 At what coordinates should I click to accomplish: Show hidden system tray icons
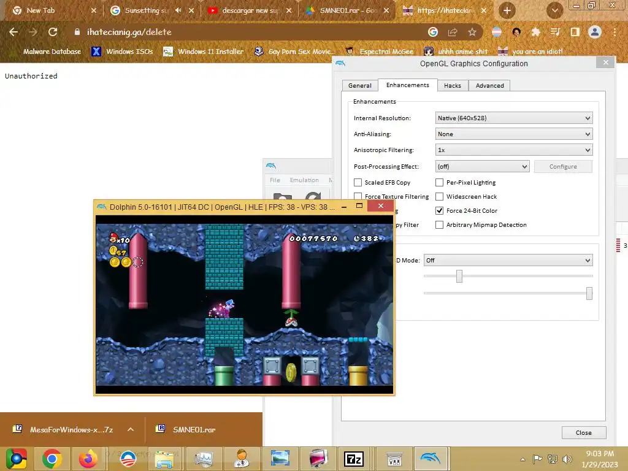[523, 459]
